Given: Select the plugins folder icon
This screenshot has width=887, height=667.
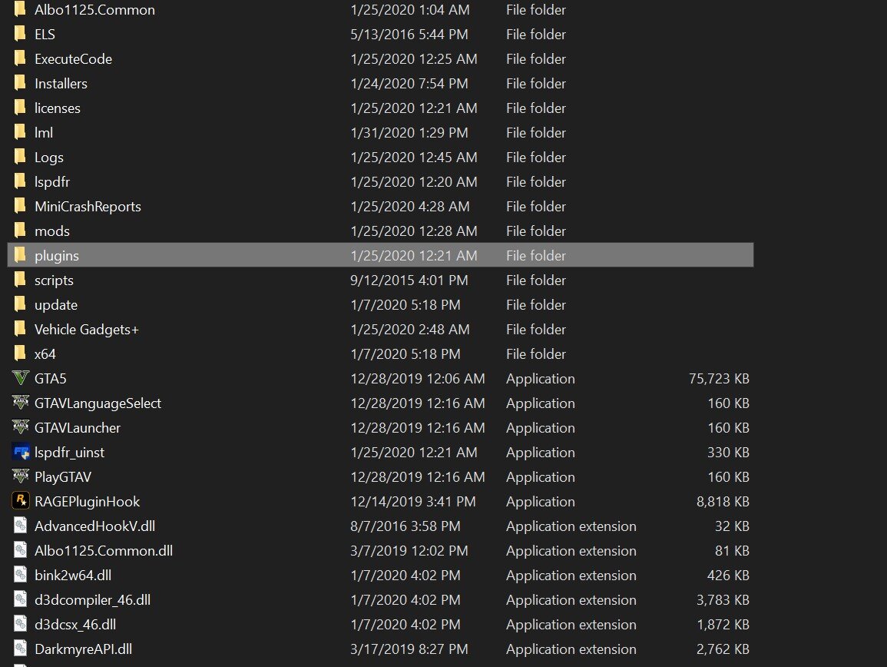Looking at the screenshot, I should [20, 255].
